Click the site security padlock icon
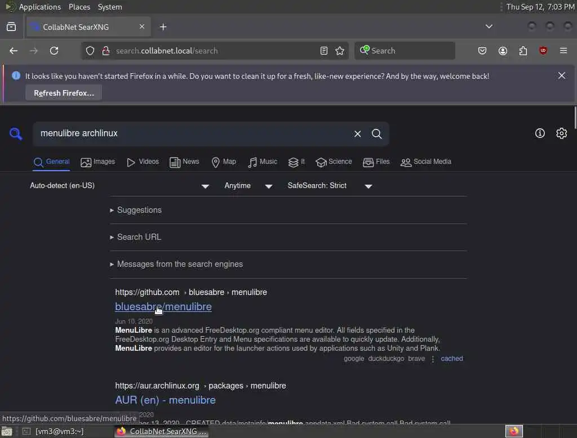The image size is (577, 438). pos(106,51)
